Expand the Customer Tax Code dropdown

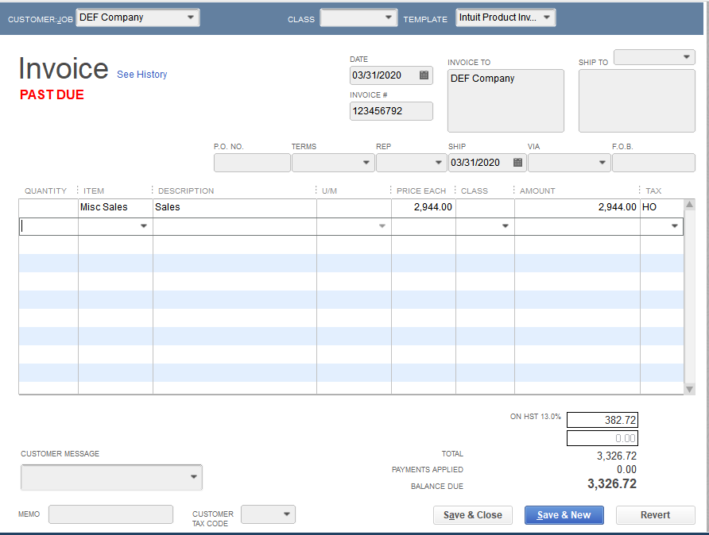[287, 514]
